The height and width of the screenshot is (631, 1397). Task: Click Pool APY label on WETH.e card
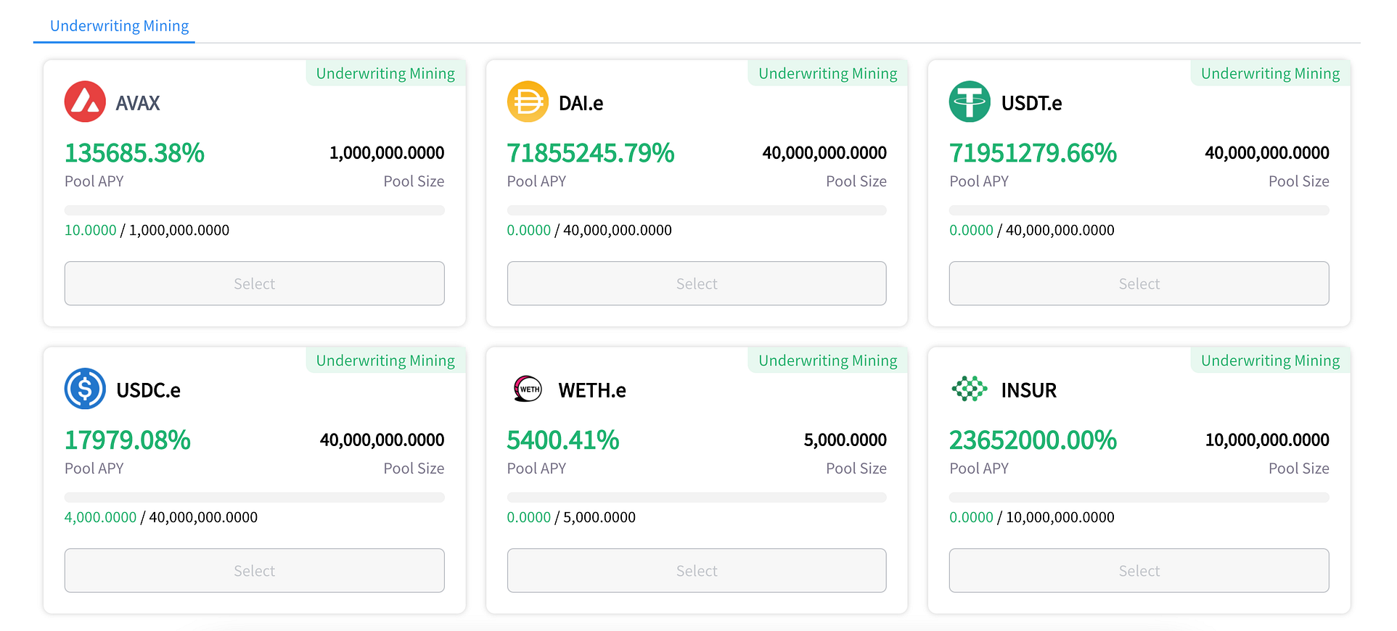tap(536, 469)
